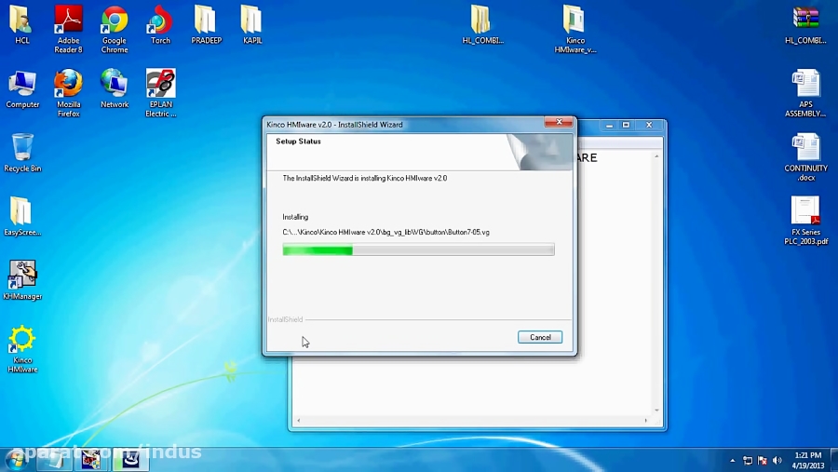Open the PRADEEP folder

207,24
